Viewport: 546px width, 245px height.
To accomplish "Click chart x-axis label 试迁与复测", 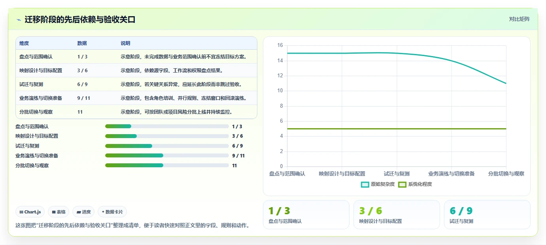I will (397, 174).
